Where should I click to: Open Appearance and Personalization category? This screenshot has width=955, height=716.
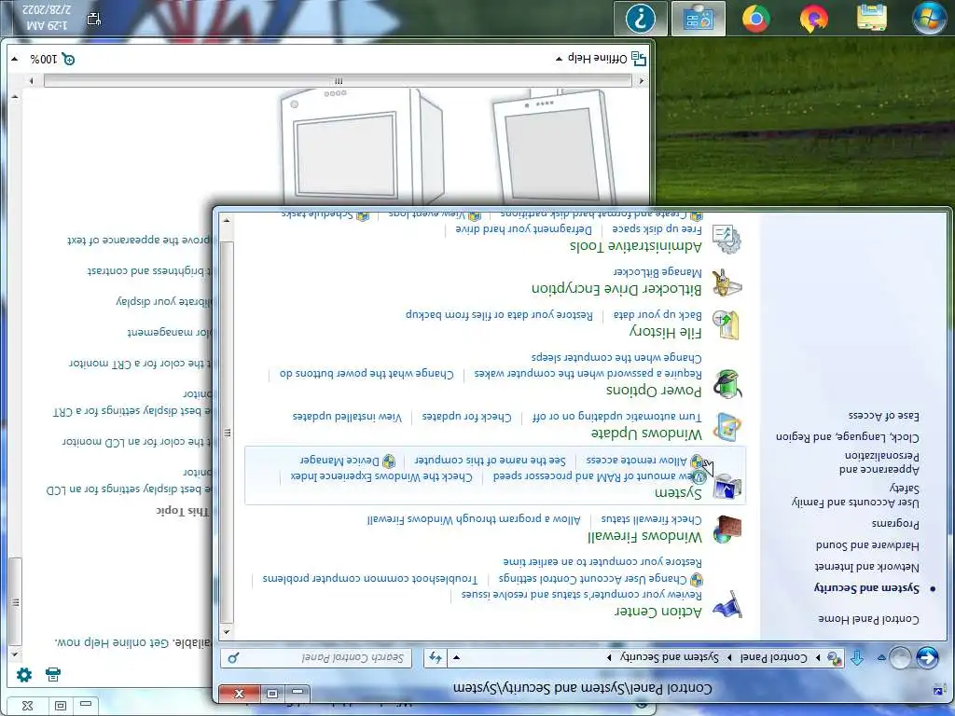coord(879,462)
